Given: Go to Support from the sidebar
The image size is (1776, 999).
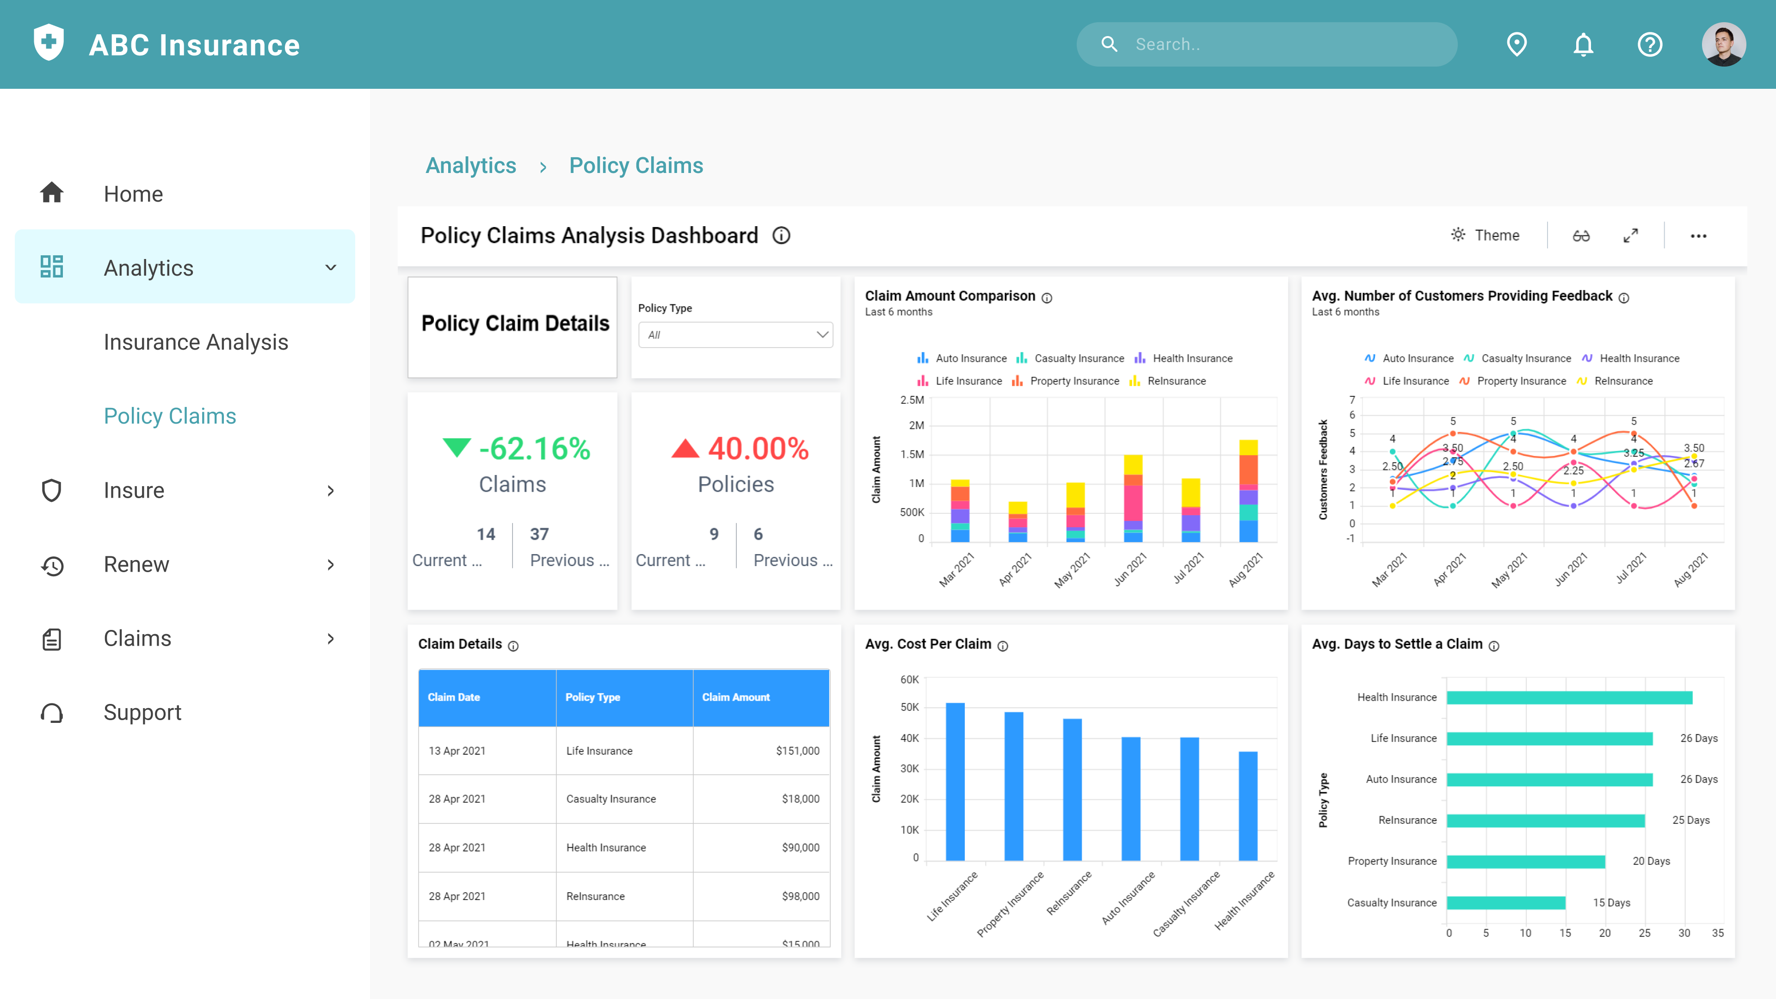Looking at the screenshot, I should (x=142, y=712).
